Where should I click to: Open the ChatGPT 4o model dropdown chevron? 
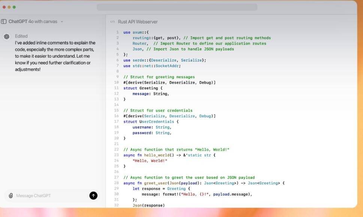(x=62, y=21)
